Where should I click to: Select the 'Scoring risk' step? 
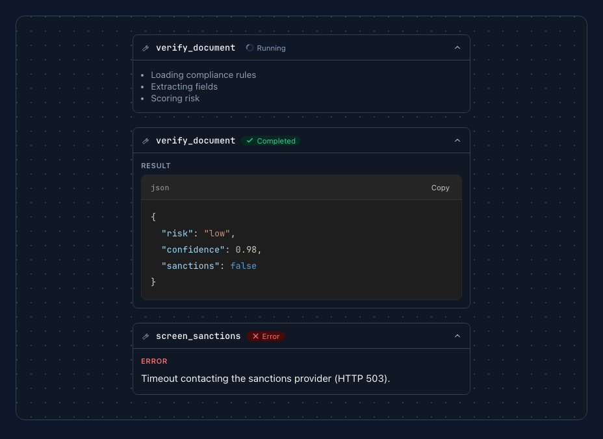175,99
